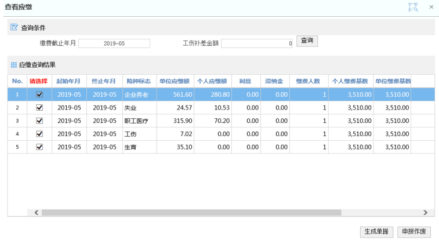Click the 查询条件 section edit icon

click(14, 27)
